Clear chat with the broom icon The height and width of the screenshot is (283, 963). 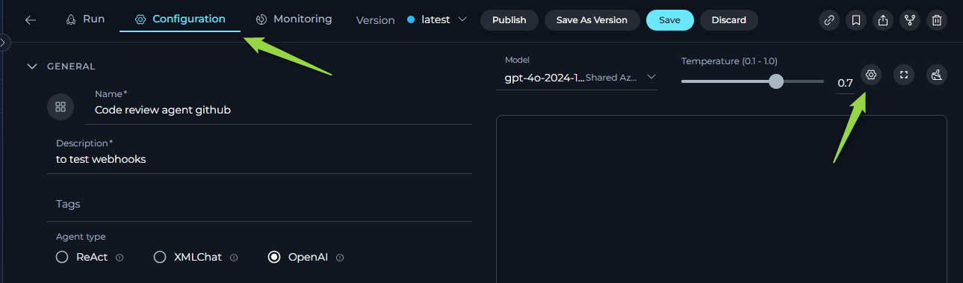coord(937,75)
